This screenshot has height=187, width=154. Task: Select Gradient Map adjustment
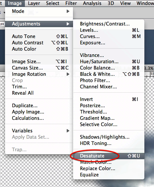click(x=109, y=118)
